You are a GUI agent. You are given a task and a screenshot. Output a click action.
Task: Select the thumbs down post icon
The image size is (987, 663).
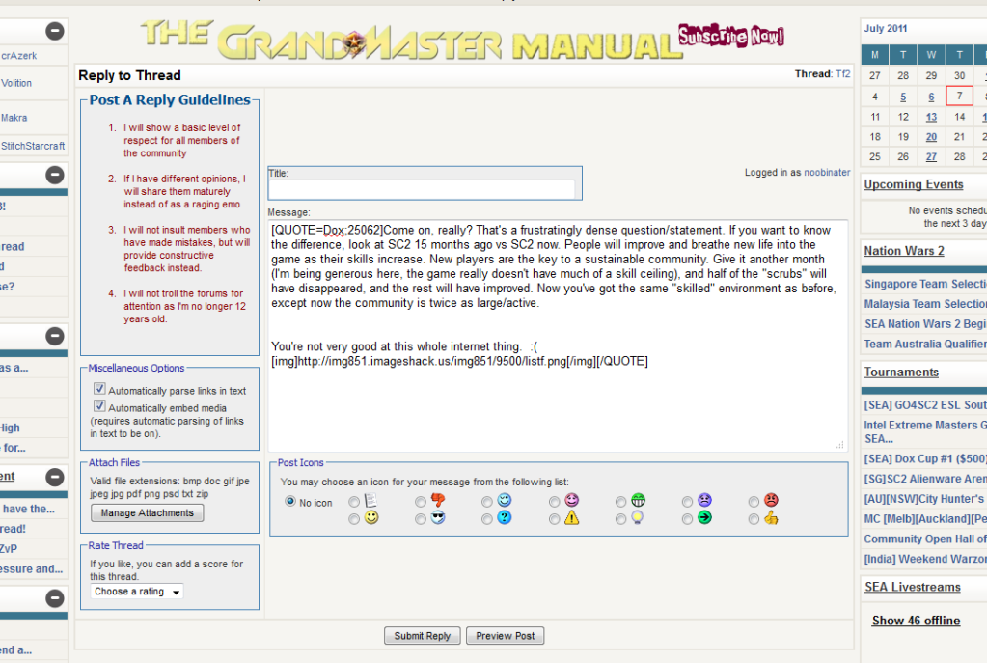click(x=422, y=502)
